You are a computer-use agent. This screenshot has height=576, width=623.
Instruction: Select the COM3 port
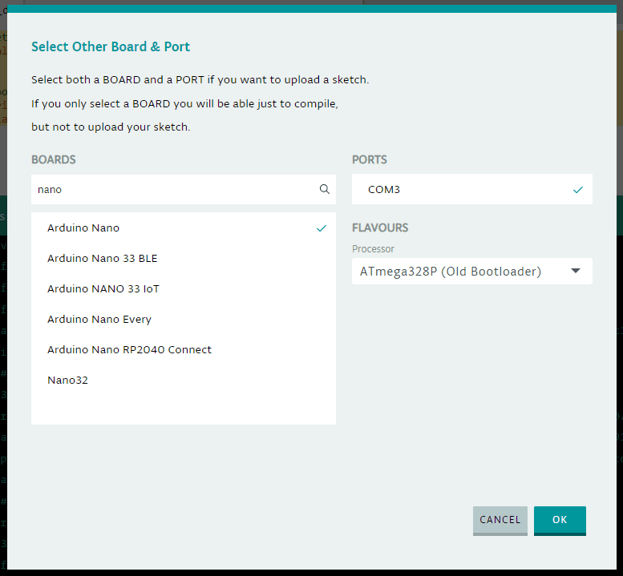coord(471,189)
